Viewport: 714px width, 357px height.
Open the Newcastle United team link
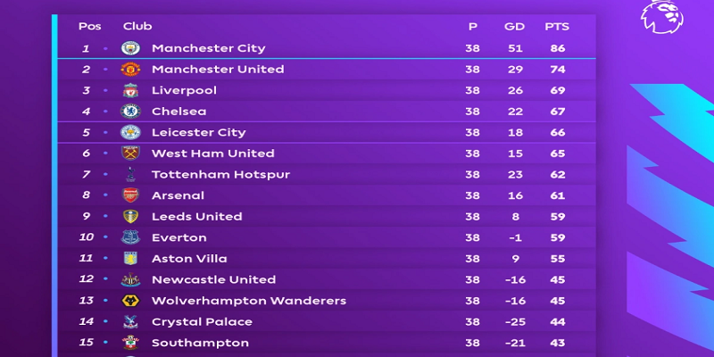(213, 279)
